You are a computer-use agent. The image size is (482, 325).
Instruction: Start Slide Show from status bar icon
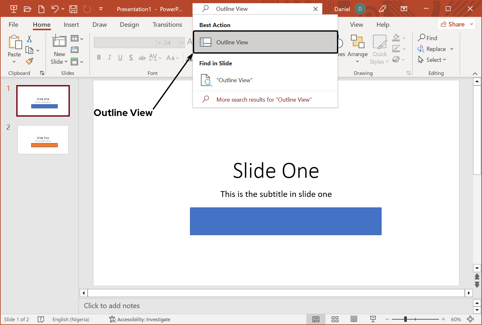coord(373,319)
